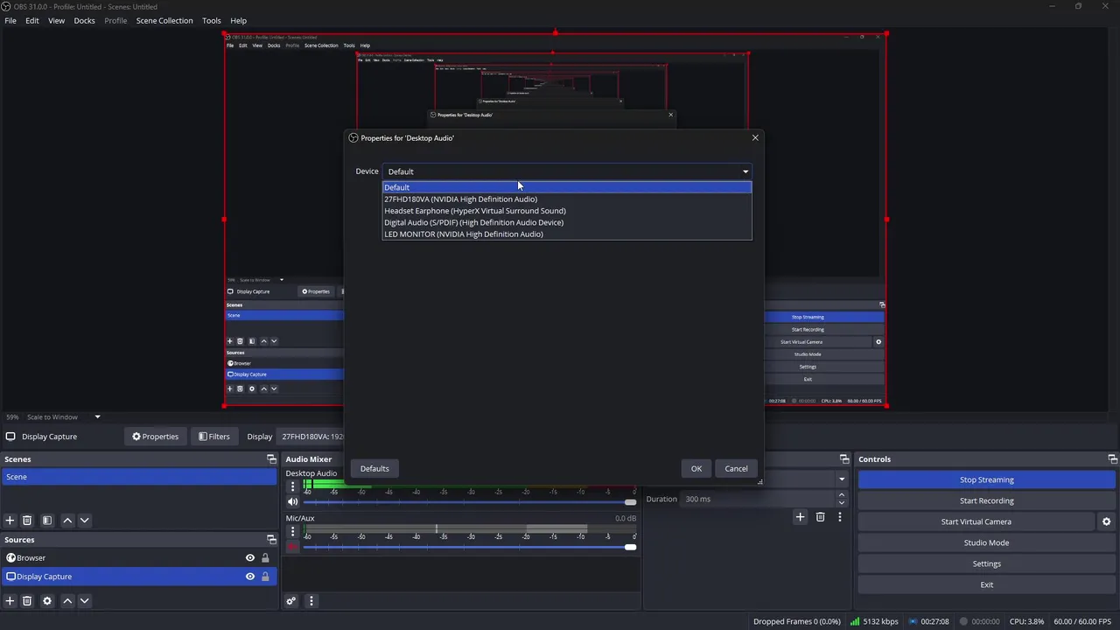Open the Edit menu

click(32, 20)
